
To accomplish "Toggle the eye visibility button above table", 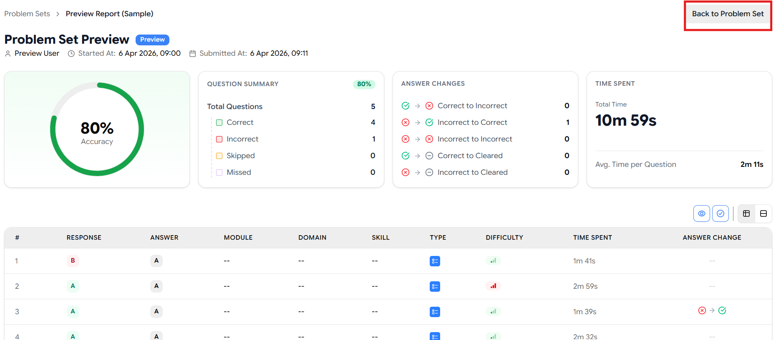I will pyautogui.click(x=701, y=213).
